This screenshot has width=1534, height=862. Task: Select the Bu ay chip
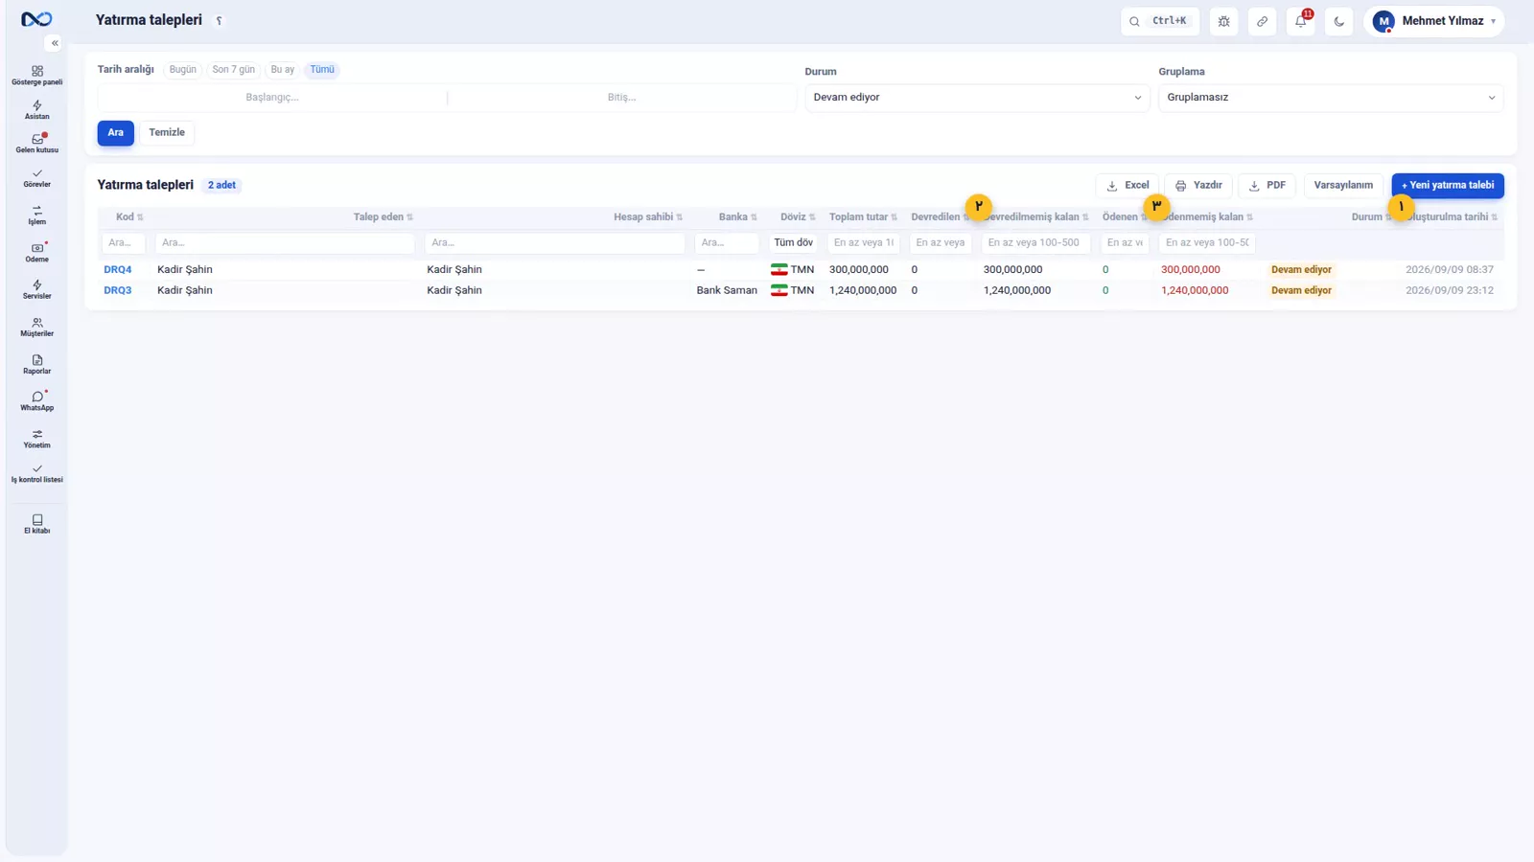pyautogui.click(x=282, y=70)
